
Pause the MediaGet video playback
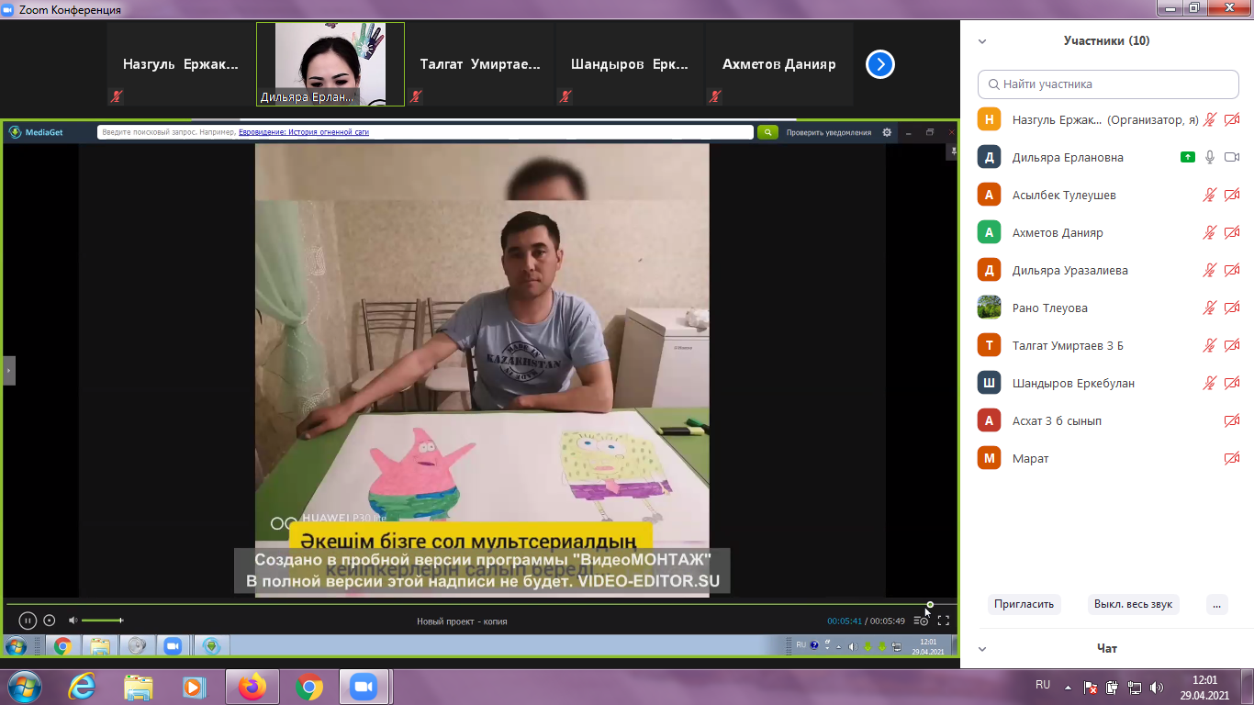28,621
